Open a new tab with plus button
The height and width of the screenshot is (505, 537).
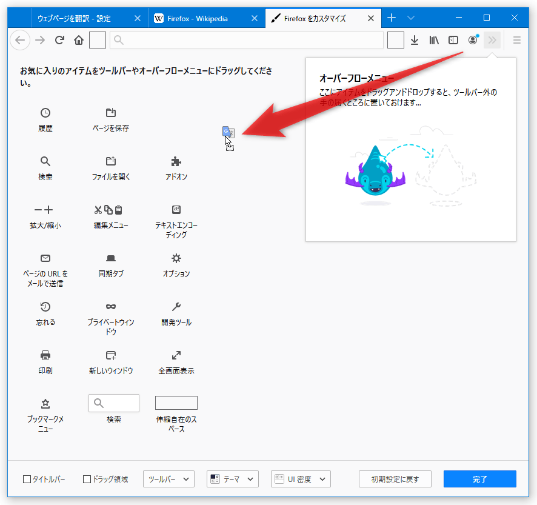pyautogui.click(x=392, y=18)
